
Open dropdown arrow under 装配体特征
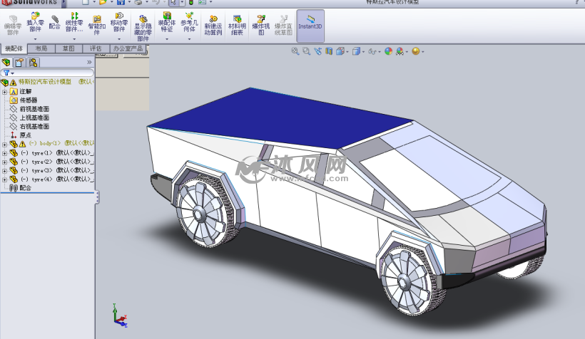click(167, 39)
